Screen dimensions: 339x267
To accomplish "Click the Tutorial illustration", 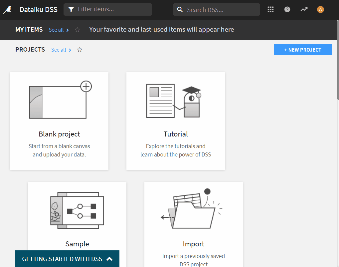I will 174,101.
